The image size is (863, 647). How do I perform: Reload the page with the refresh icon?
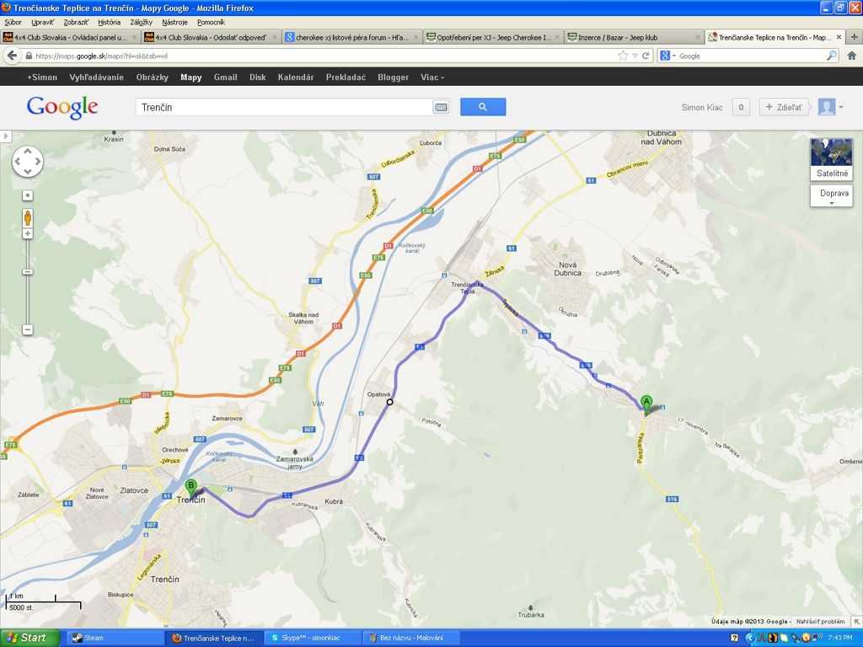click(x=646, y=56)
